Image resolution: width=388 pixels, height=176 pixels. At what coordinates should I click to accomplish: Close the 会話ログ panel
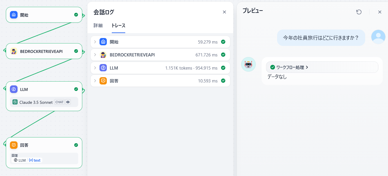tap(224, 12)
